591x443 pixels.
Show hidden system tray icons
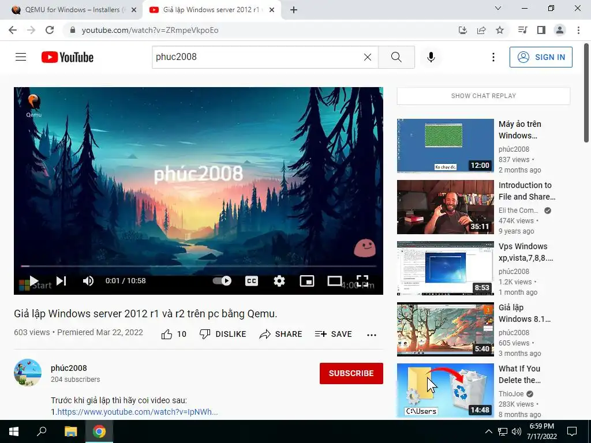coord(488,431)
